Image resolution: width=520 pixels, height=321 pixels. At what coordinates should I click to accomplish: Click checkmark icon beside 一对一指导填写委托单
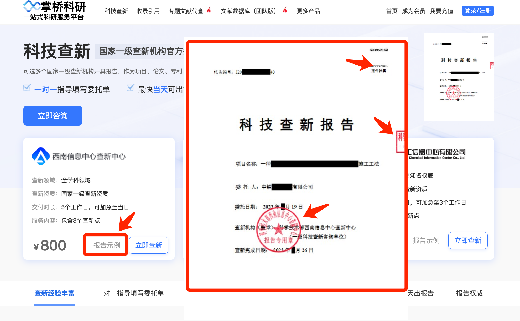(x=27, y=88)
